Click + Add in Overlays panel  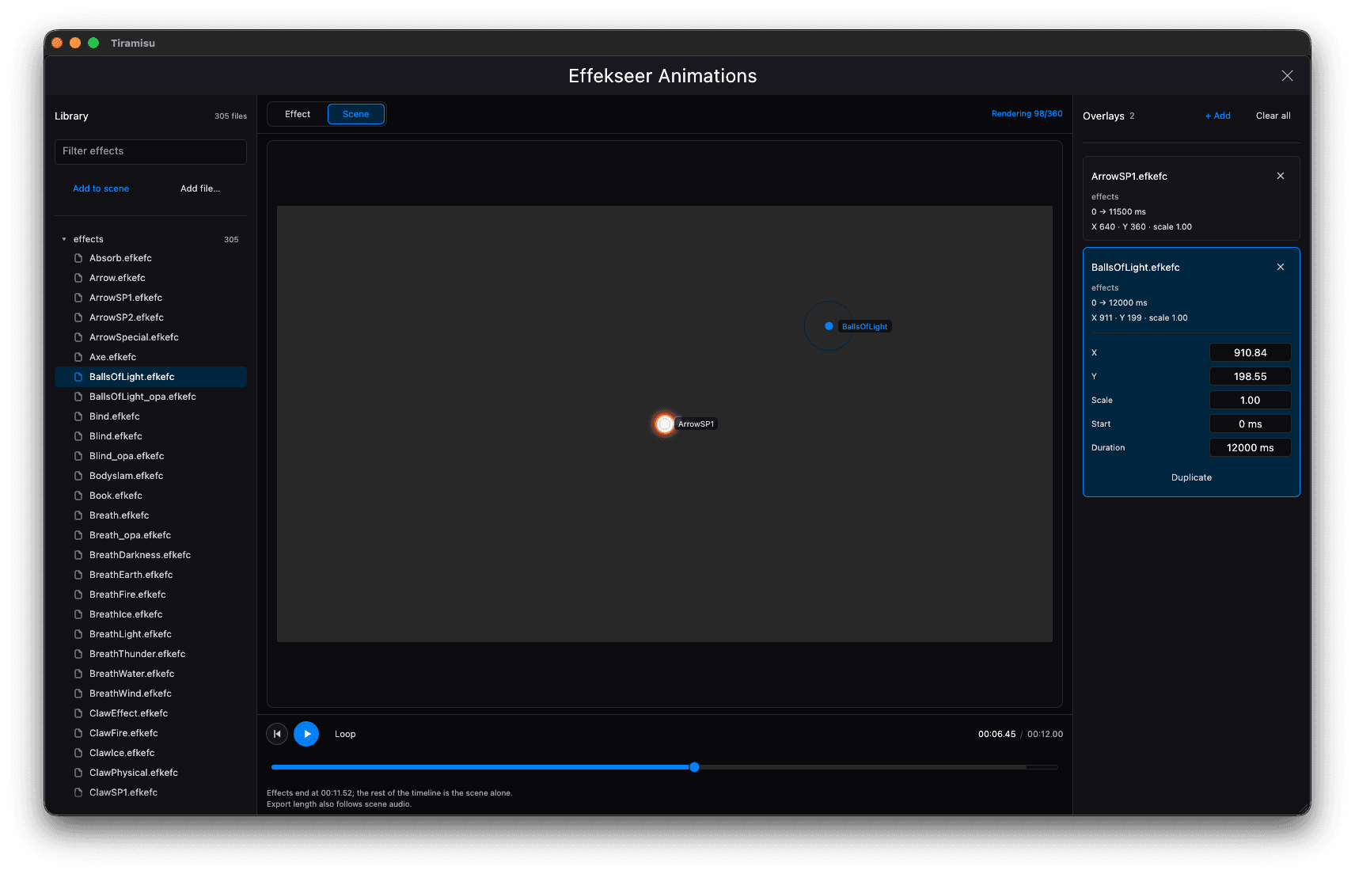[1217, 116]
